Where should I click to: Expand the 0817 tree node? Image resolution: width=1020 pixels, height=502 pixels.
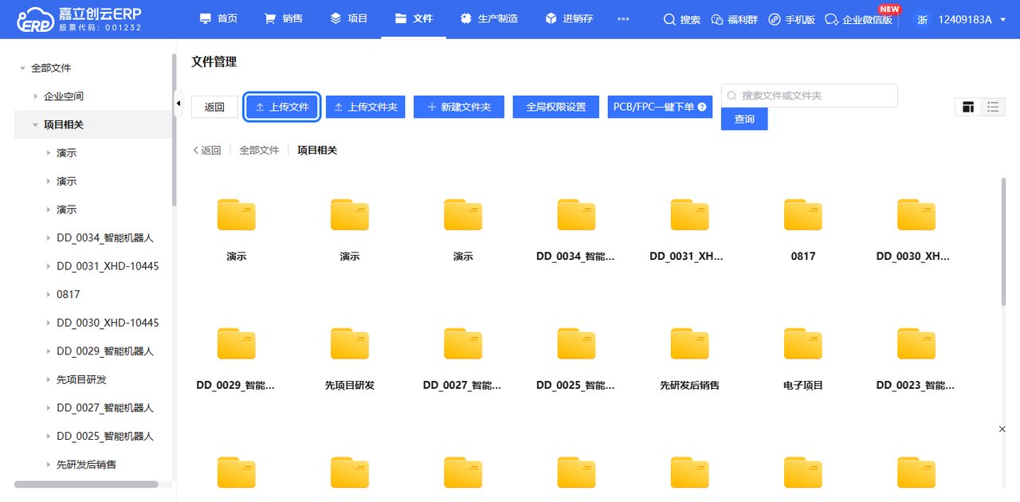click(48, 295)
